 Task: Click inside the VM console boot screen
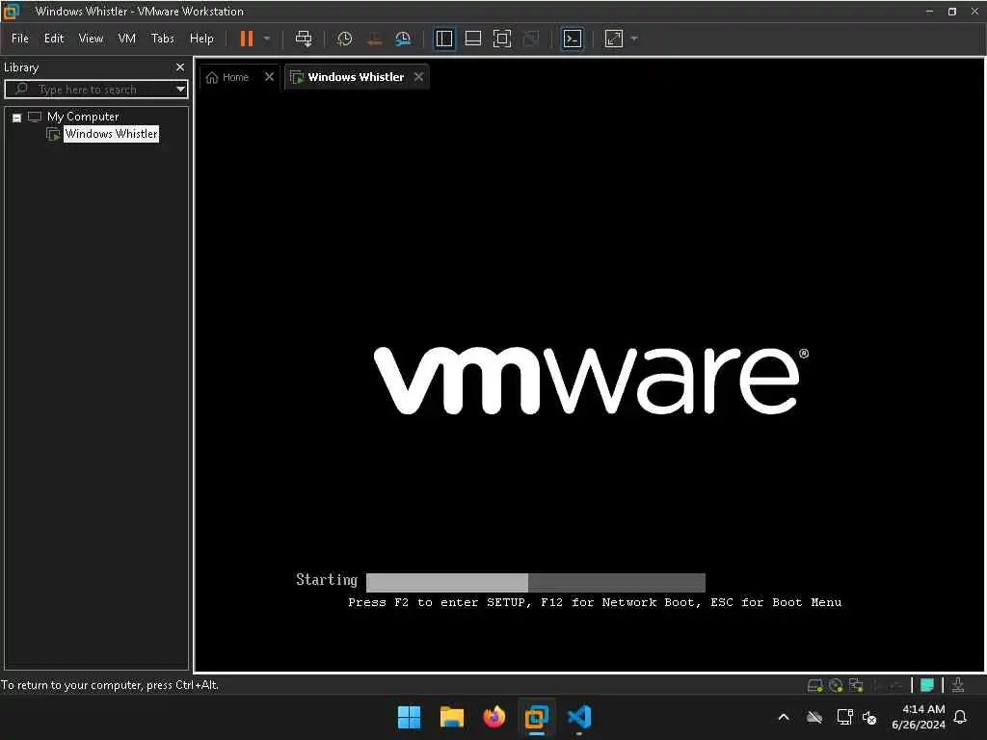click(589, 365)
